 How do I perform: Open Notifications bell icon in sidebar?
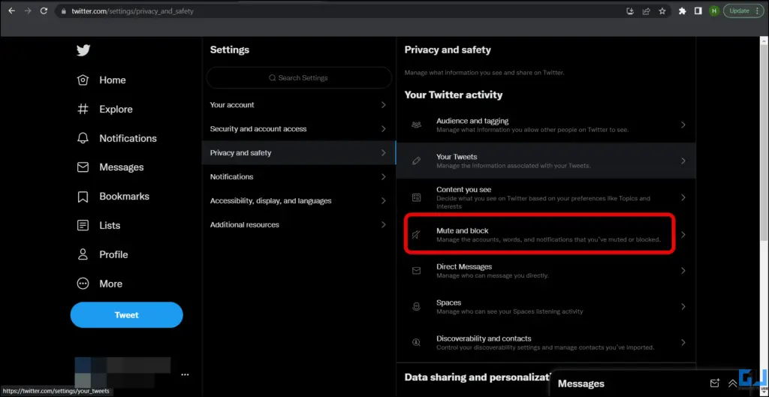click(x=83, y=138)
